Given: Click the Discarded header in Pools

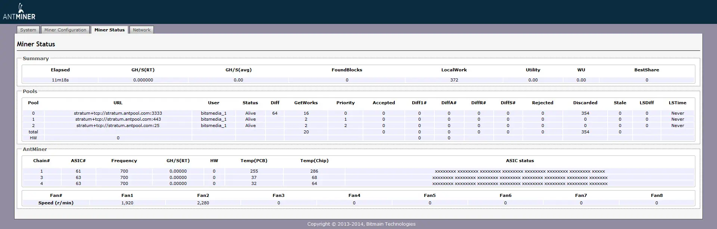Looking at the screenshot, I should point(585,103).
